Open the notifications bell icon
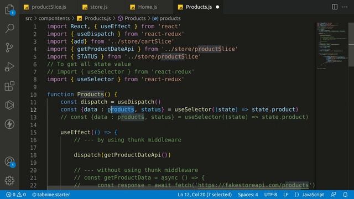354x199 pixels. 345,195
